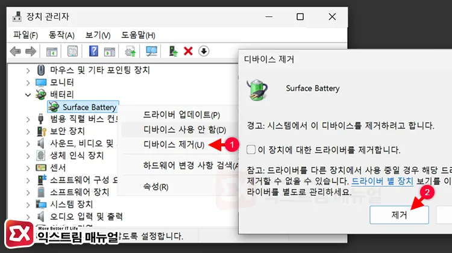Open the 동작(A) menu
Image resolution: width=452 pixels, height=253 pixels.
(x=61, y=35)
